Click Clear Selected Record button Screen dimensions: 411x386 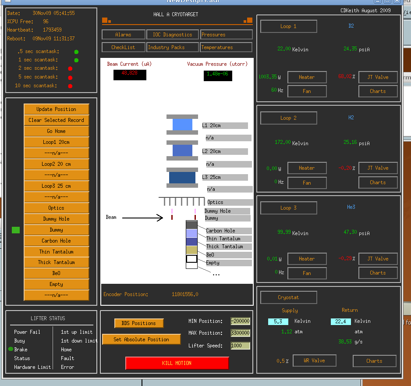pos(57,120)
